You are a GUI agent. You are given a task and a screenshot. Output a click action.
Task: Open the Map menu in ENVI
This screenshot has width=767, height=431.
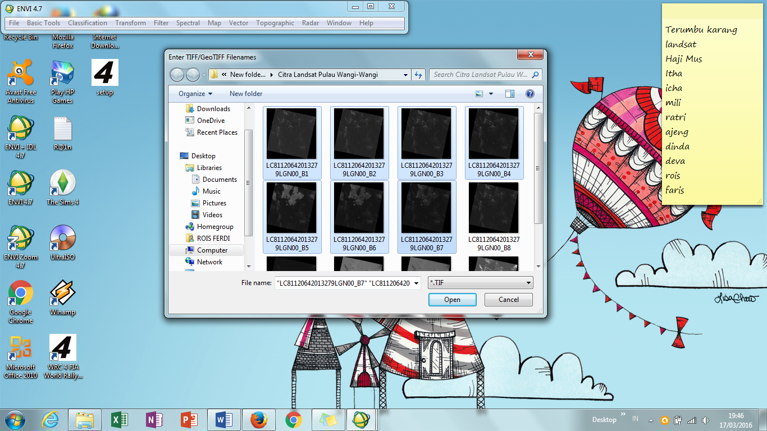214,23
